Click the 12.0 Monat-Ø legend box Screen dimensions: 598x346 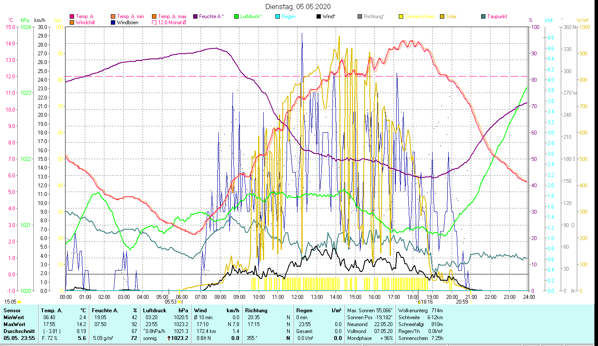(154, 22)
